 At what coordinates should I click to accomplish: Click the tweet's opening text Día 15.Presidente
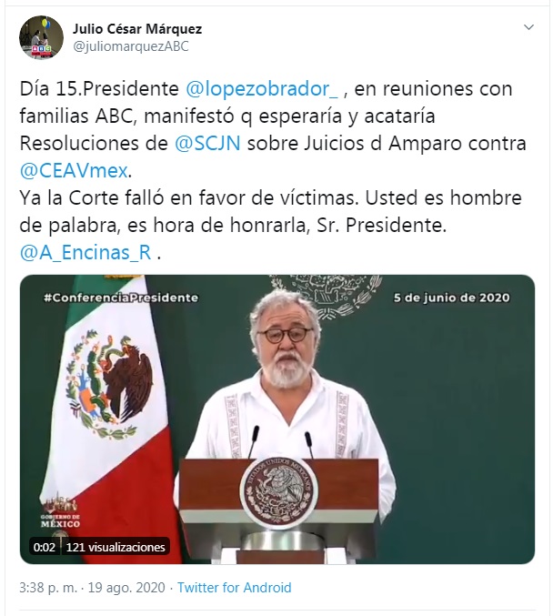pyautogui.click(x=99, y=89)
